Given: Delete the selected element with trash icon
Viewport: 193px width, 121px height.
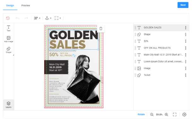Looking at the screenshot, I should pyautogui.click(x=101, y=28).
